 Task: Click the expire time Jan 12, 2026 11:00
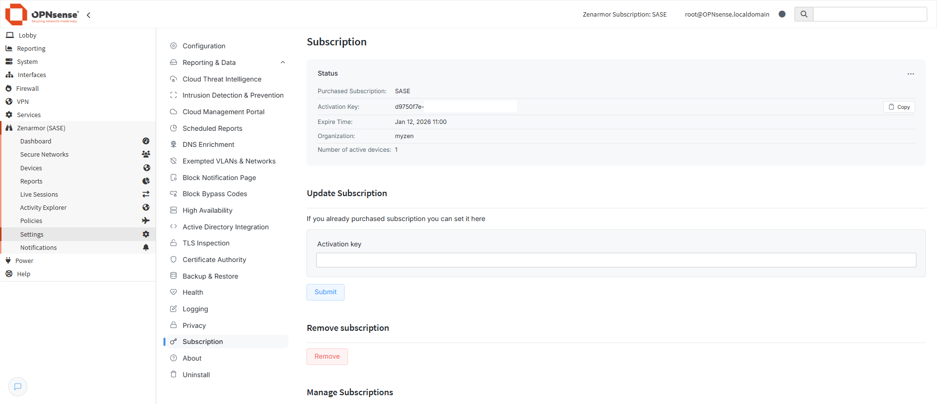click(x=421, y=122)
